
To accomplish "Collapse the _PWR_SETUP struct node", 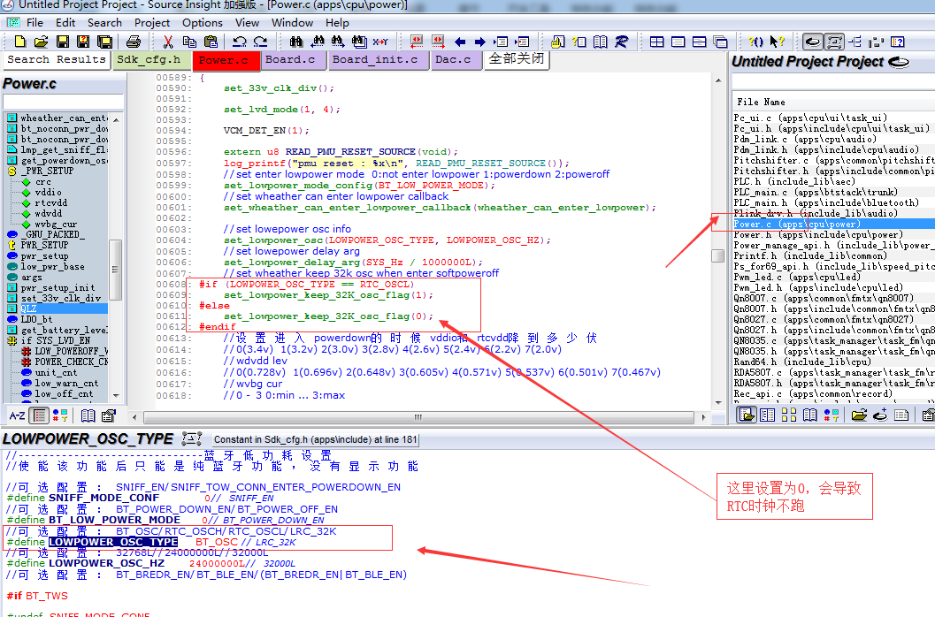I will [11, 171].
